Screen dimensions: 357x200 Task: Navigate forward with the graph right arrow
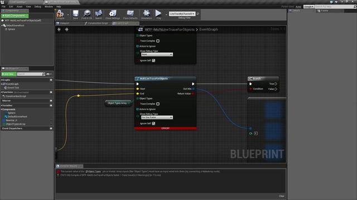(66, 29)
